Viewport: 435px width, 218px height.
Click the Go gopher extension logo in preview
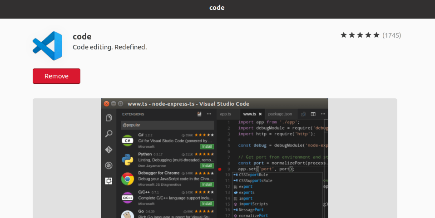click(x=127, y=214)
